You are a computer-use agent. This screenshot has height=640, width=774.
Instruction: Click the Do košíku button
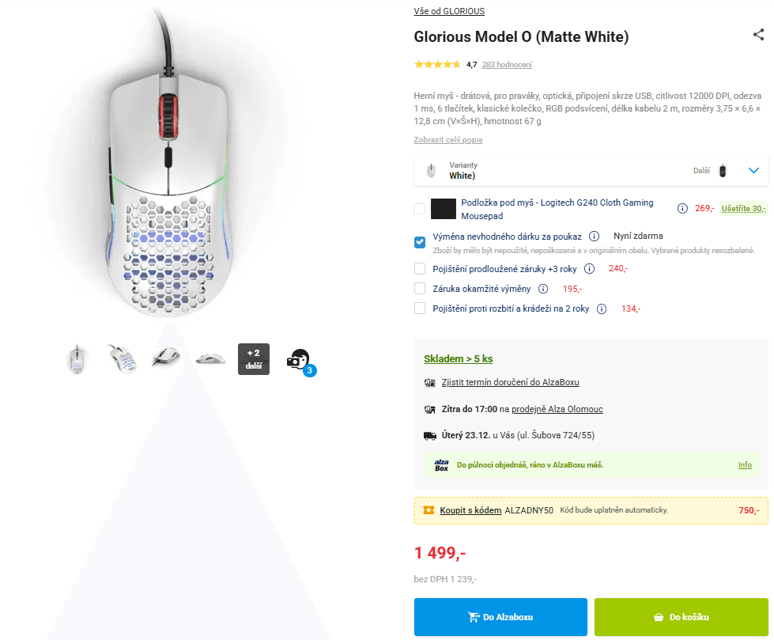tap(681, 617)
